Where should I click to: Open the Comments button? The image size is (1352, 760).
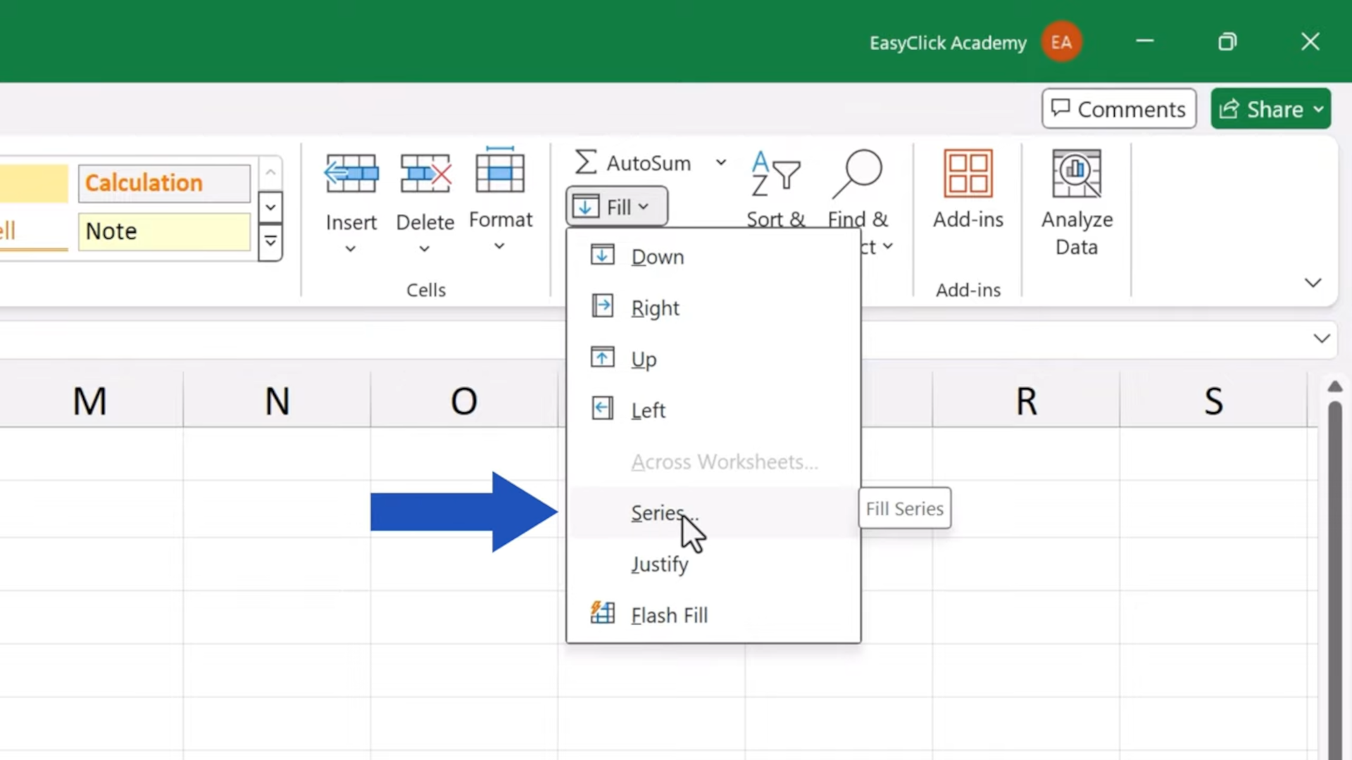point(1118,109)
